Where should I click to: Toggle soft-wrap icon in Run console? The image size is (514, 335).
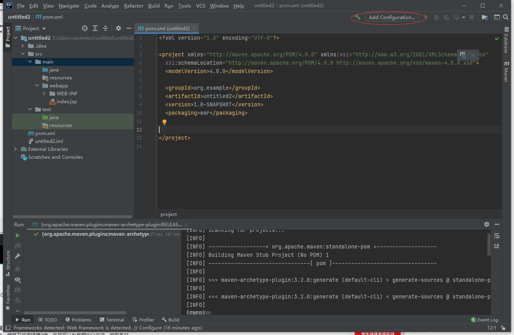tap(497, 236)
